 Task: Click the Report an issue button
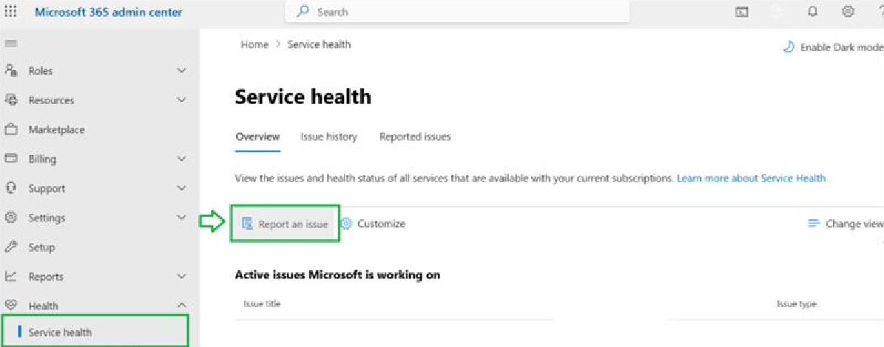pyautogui.click(x=286, y=224)
